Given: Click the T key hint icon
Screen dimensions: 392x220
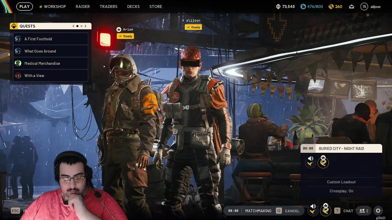Looking at the screenshot, I should 337,211.
